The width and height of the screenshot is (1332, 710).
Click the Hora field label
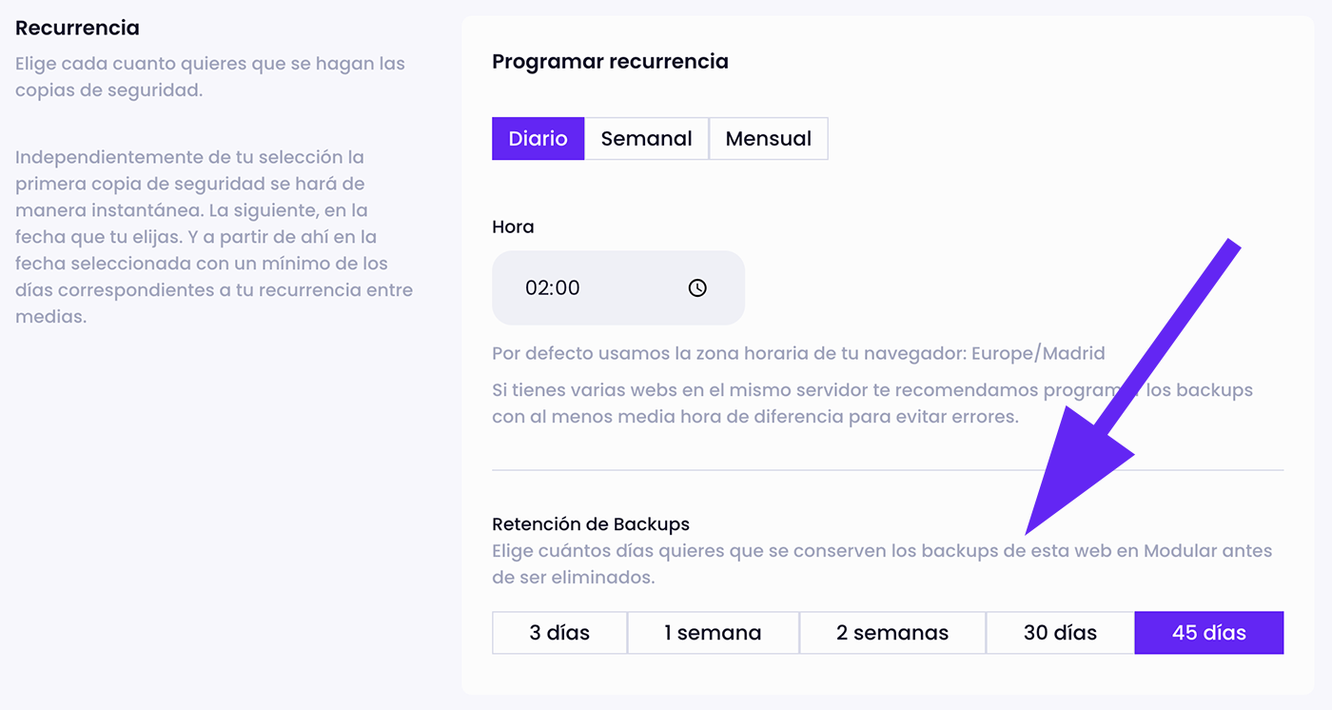pos(513,227)
